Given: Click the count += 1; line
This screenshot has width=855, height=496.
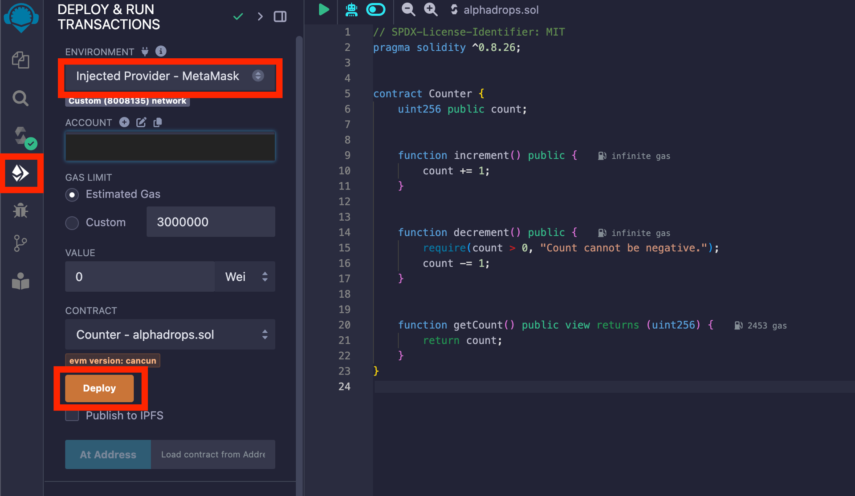Looking at the screenshot, I should [x=456, y=171].
